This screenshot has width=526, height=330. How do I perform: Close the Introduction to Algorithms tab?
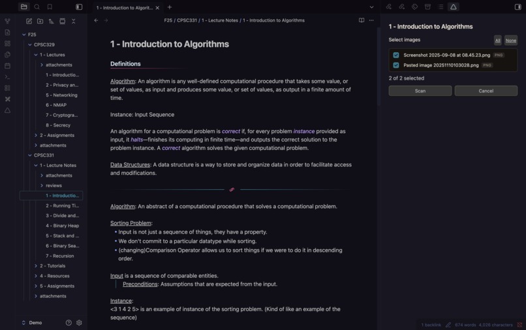point(157,8)
